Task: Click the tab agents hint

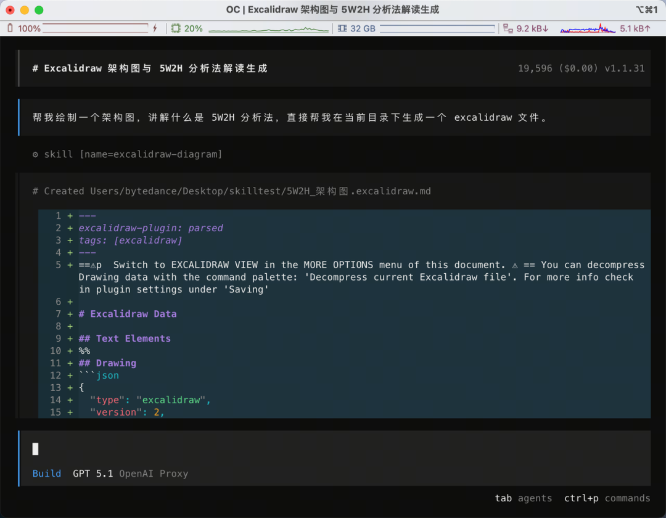Action: (x=524, y=498)
